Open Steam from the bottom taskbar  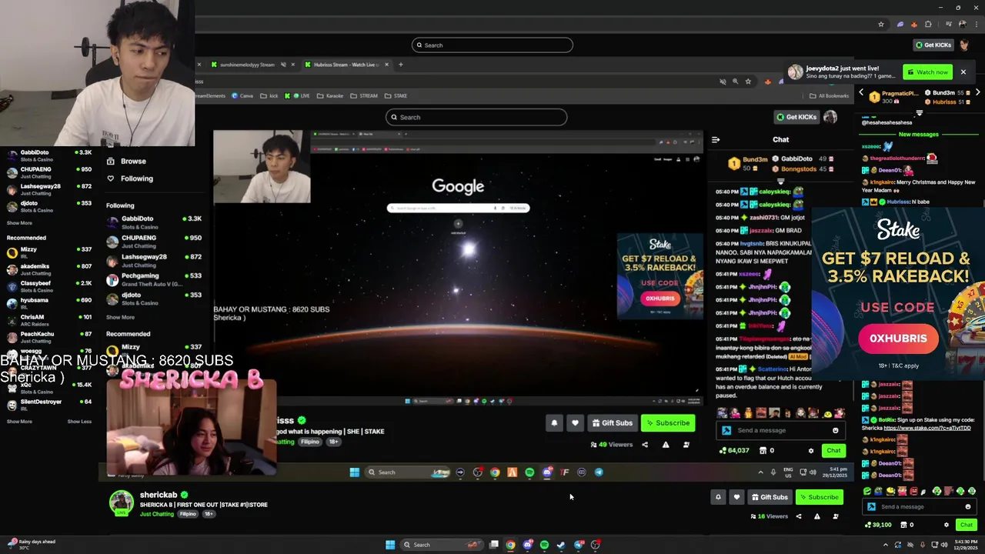(561, 545)
